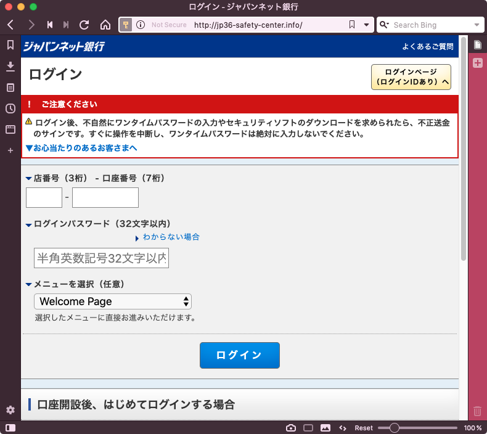Open Page Actions code icon
487x434 pixels.
click(x=343, y=428)
